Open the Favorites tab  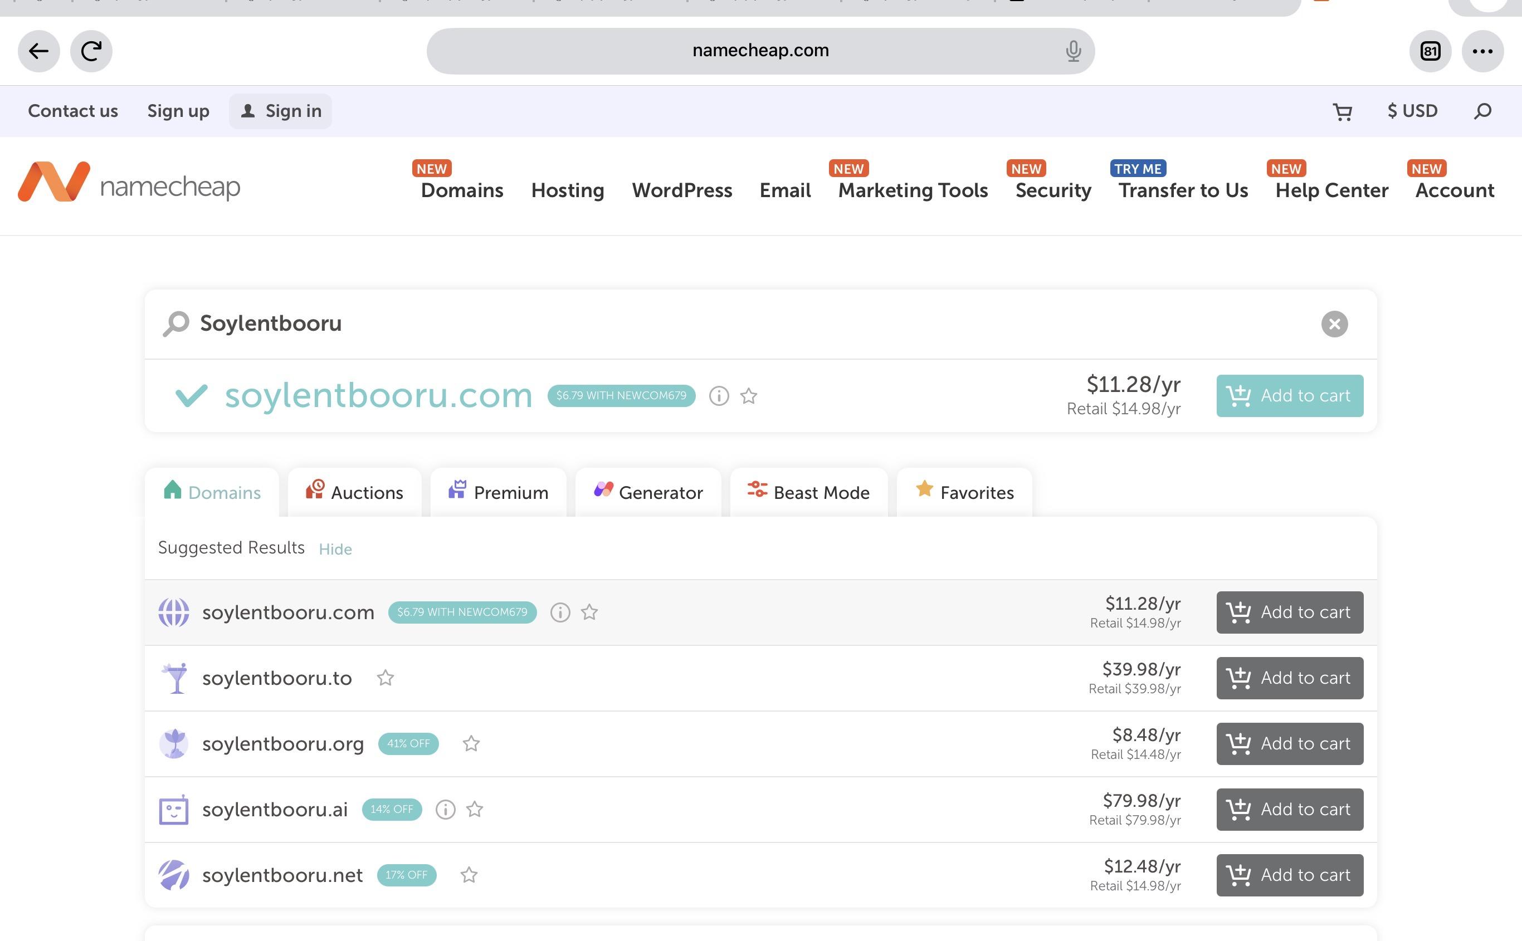pyautogui.click(x=965, y=492)
